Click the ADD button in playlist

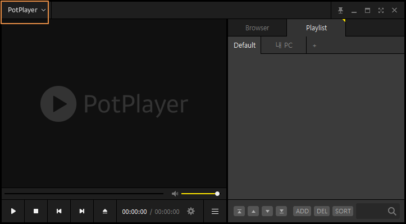point(302,211)
